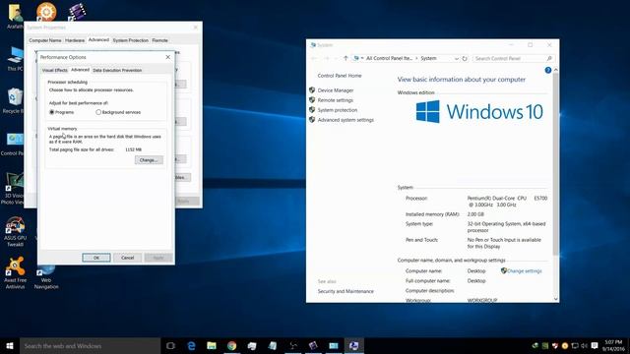Click the Up arrow in System window
This screenshot has height=354, width=630.
point(346,58)
